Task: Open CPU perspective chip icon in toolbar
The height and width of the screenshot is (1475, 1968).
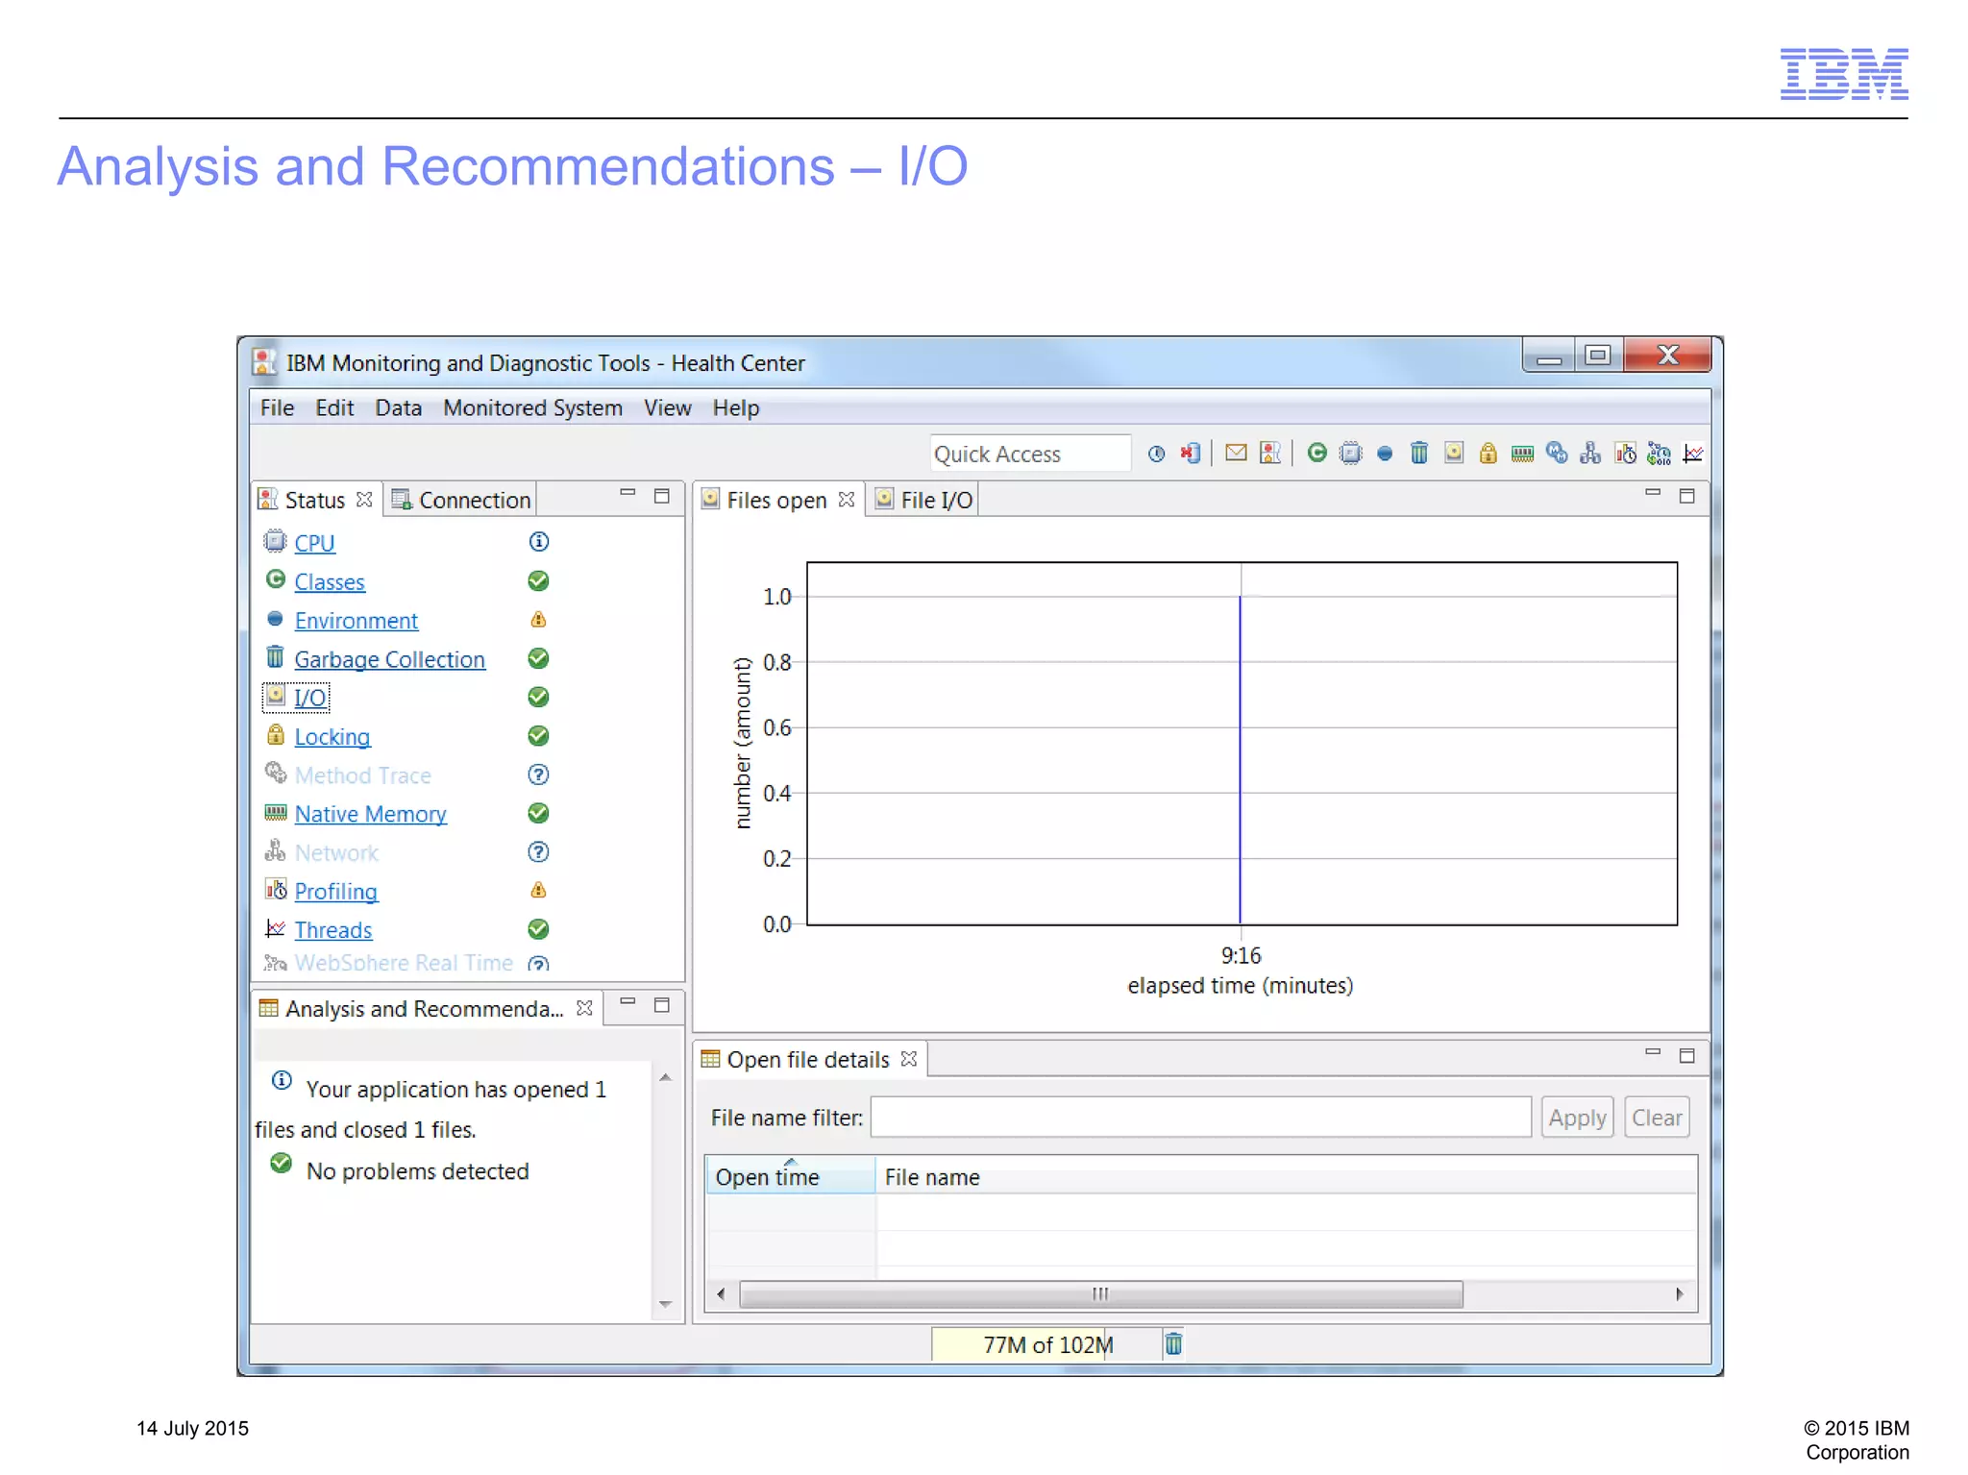Action: (x=1351, y=453)
